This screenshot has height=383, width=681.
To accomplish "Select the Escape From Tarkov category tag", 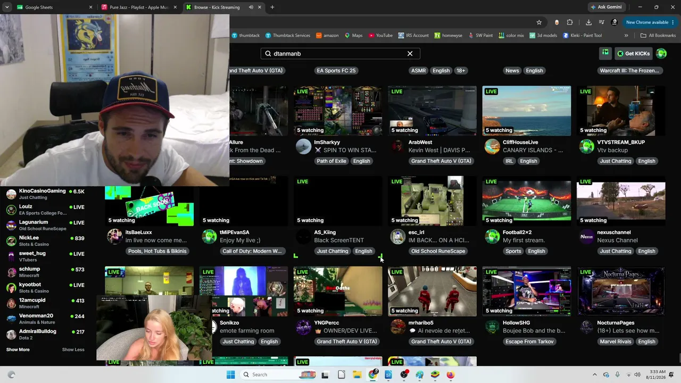I will tap(529, 342).
